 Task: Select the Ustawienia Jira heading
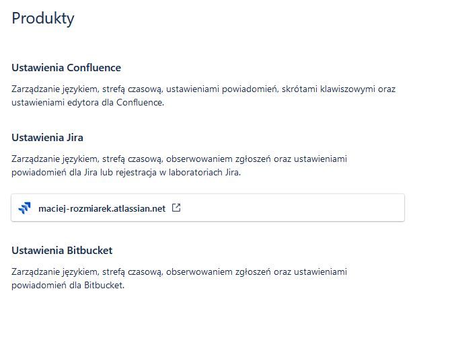click(x=48, y=138)
